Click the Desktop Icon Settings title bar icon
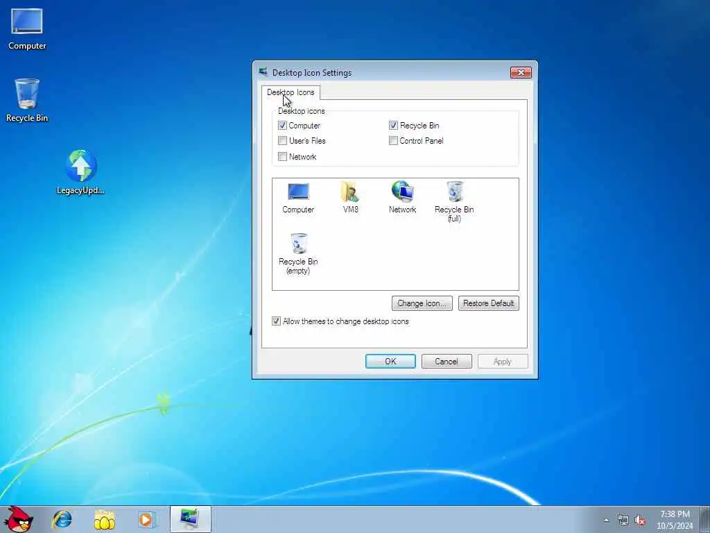 pyautogui.click(x=263, y=71)
